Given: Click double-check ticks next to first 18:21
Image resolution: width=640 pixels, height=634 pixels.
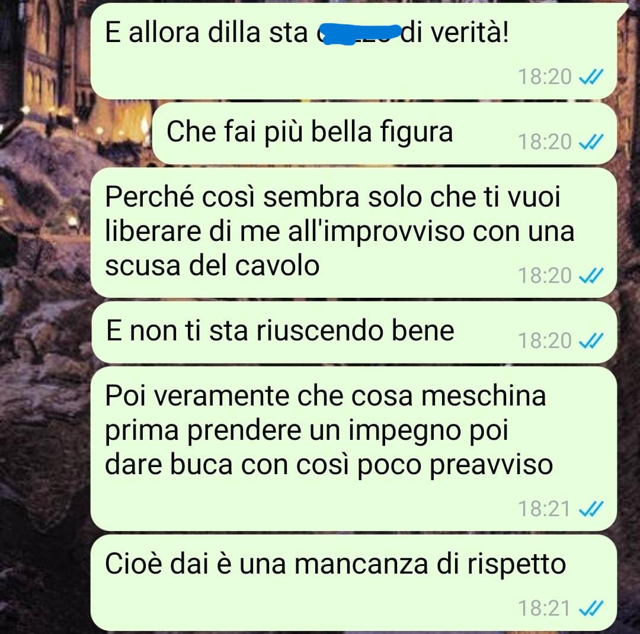Looking at the screenshot, I should point(591,509).
